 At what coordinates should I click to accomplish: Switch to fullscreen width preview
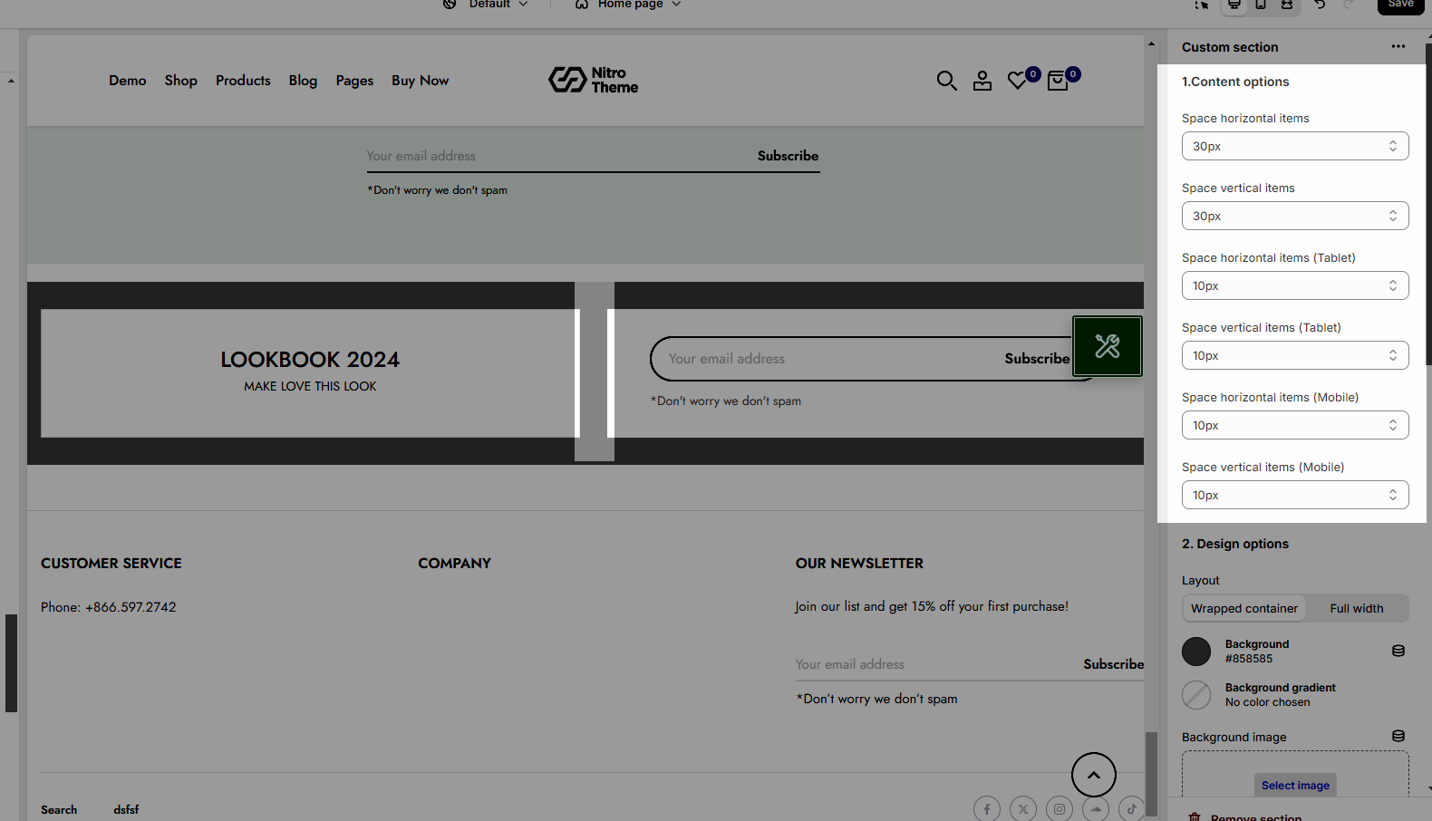point(1287,5)
